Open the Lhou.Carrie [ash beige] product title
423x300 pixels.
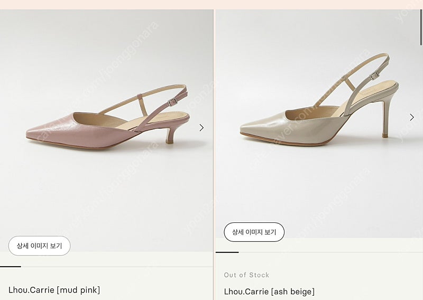tap(269, 292)
